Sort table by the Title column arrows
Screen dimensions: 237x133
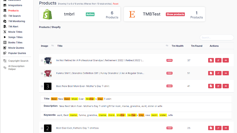167,46
